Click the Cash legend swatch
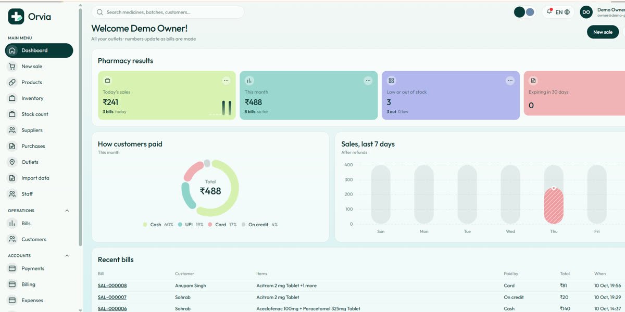This screenshot has width=625, height=312. [145, 225]
